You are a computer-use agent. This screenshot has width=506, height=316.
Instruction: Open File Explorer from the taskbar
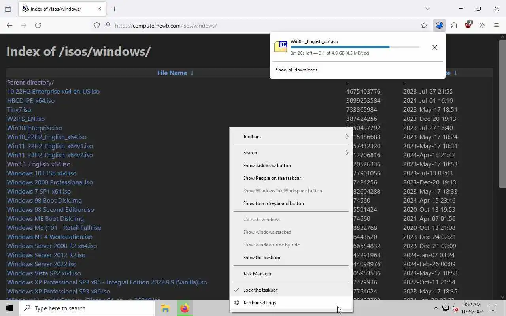coord(165,308)
